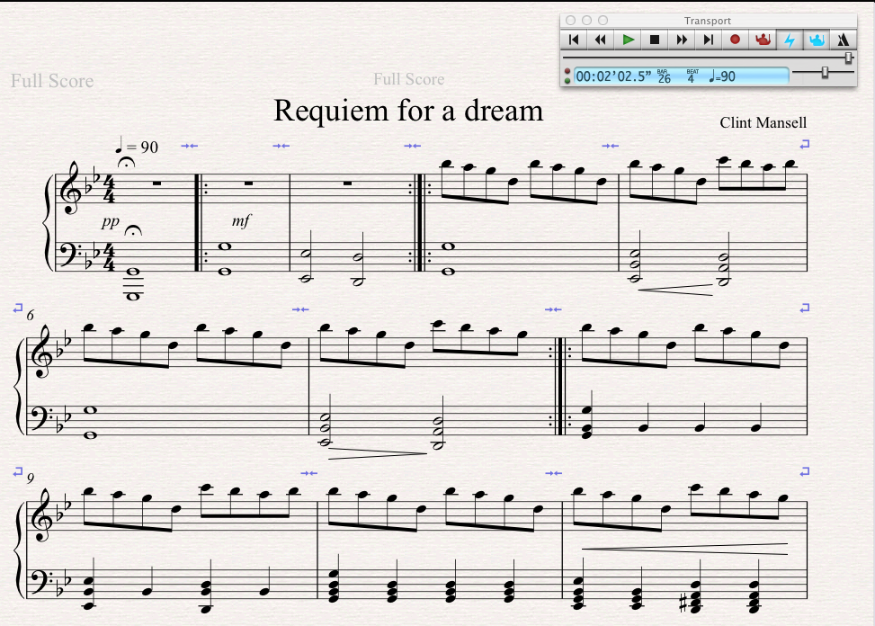Click the layout mark above the bar 4–5 barline
This screenshot has height=626, width=875.
pyautogui.click(x=611, y=147)
